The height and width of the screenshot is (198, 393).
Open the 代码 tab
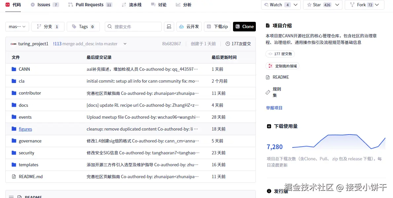(13, 5)
